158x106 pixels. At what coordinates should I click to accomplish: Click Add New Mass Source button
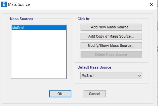pos(111,27)
